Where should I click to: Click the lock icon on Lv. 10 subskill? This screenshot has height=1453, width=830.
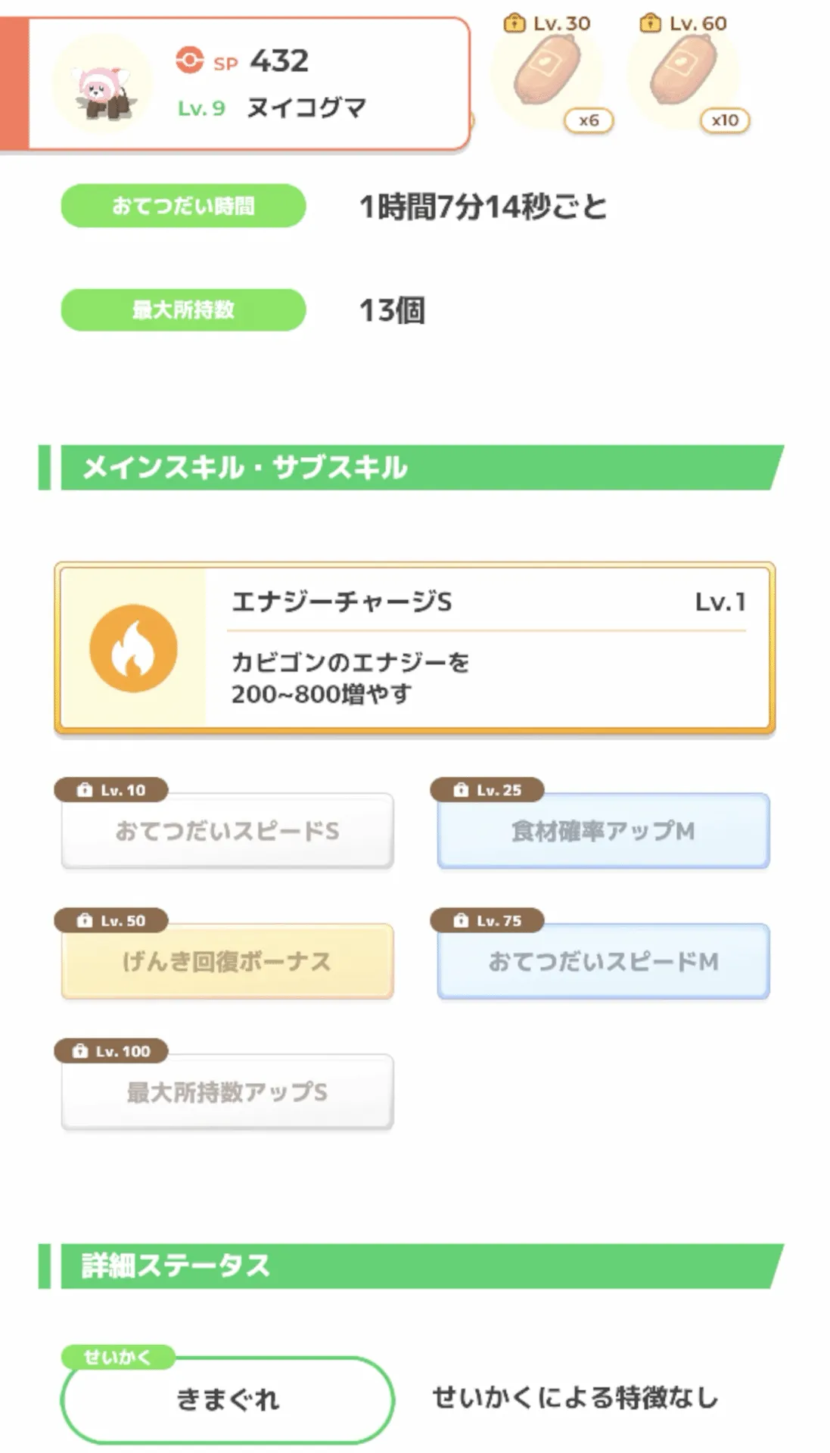85,790
